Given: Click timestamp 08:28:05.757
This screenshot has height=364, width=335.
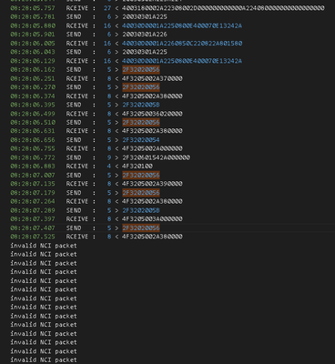Looking at the screenshot, I should point(33,8).
